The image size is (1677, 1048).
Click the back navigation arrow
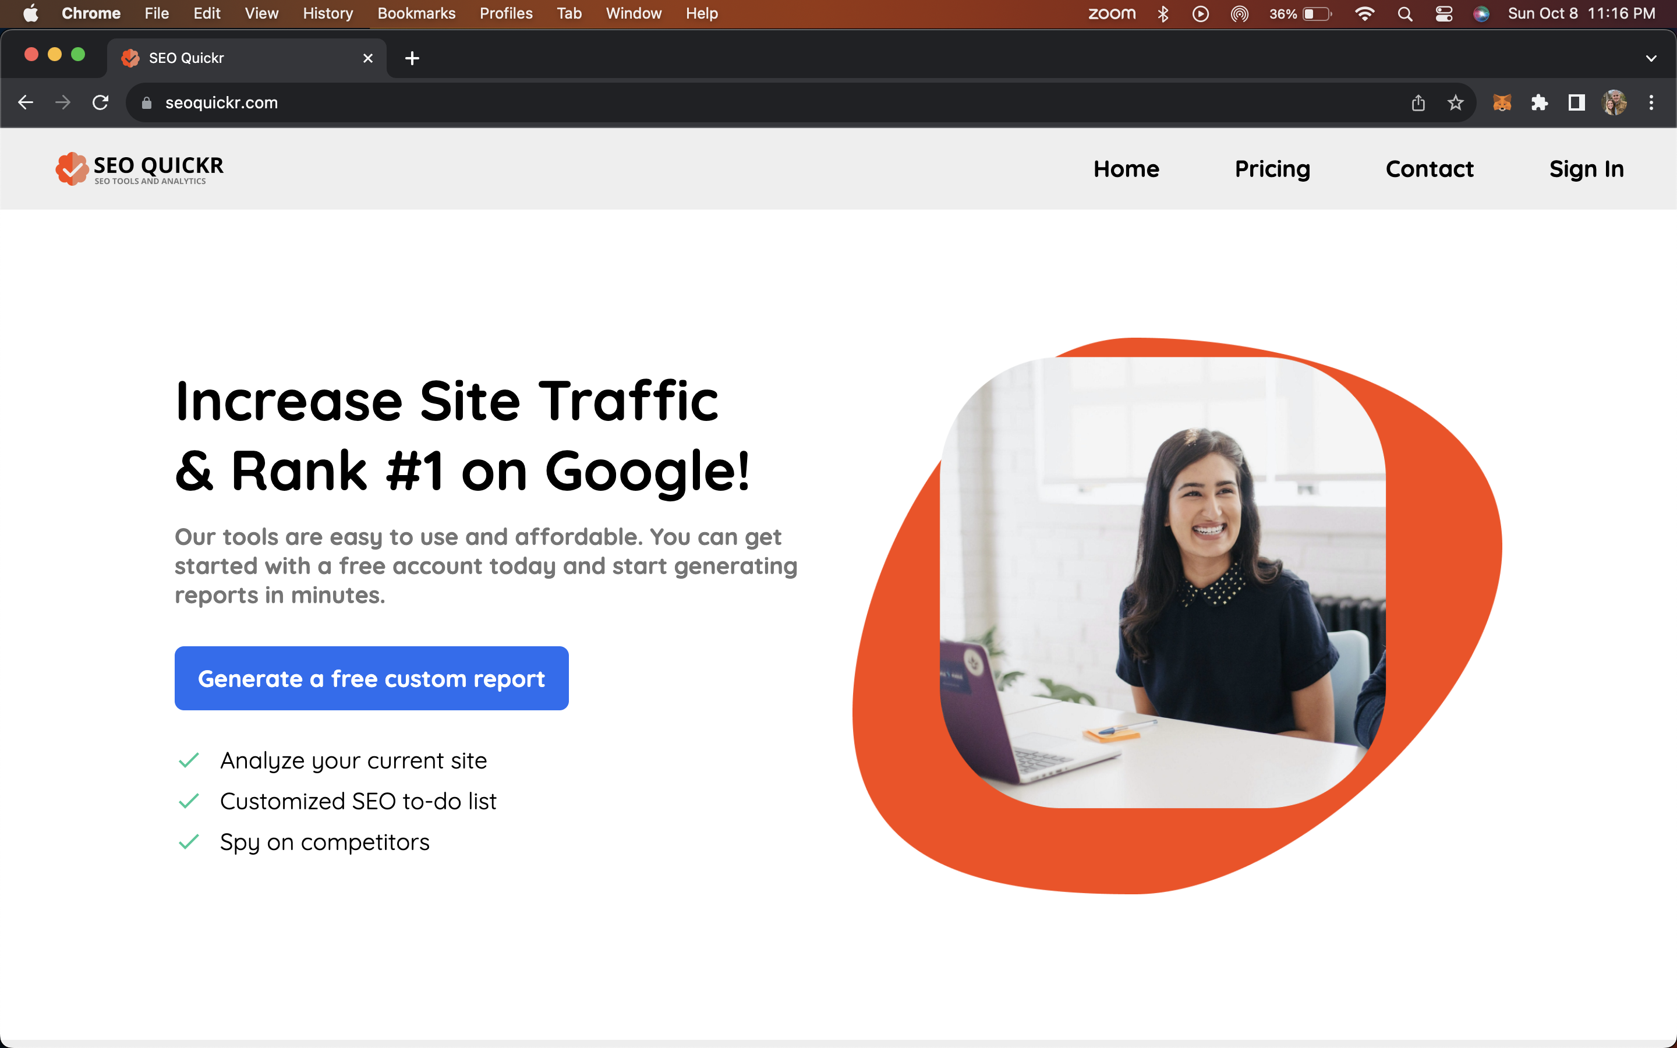tap(26, 102)
